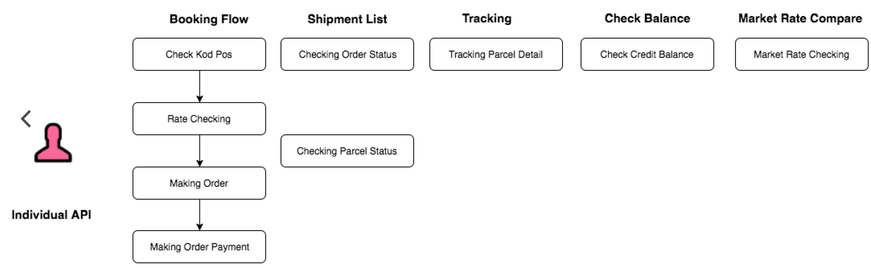Image resolution: width=871 pixels, height=268 pixels.
Task: Click arrow leading into Making Order Payment
Action: pos(200,215)
